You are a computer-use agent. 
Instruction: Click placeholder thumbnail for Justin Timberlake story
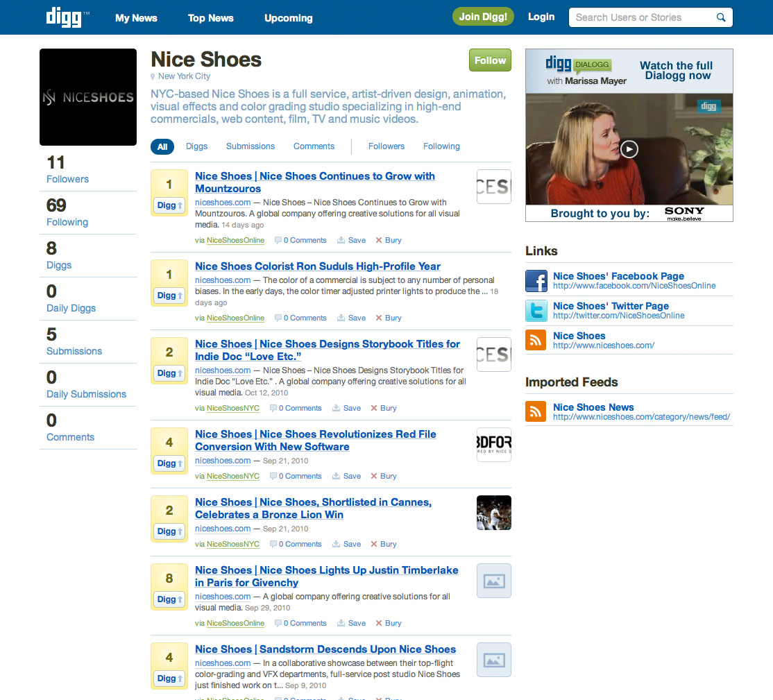pyautogui.click(x=494, y=581)
